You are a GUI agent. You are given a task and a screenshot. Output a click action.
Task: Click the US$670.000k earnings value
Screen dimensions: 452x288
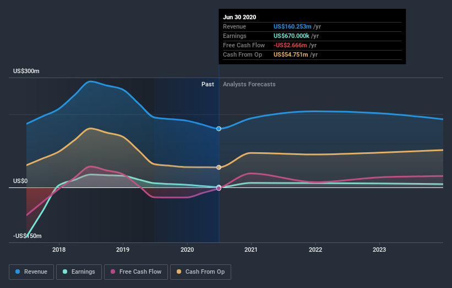[x=291, y=36]
